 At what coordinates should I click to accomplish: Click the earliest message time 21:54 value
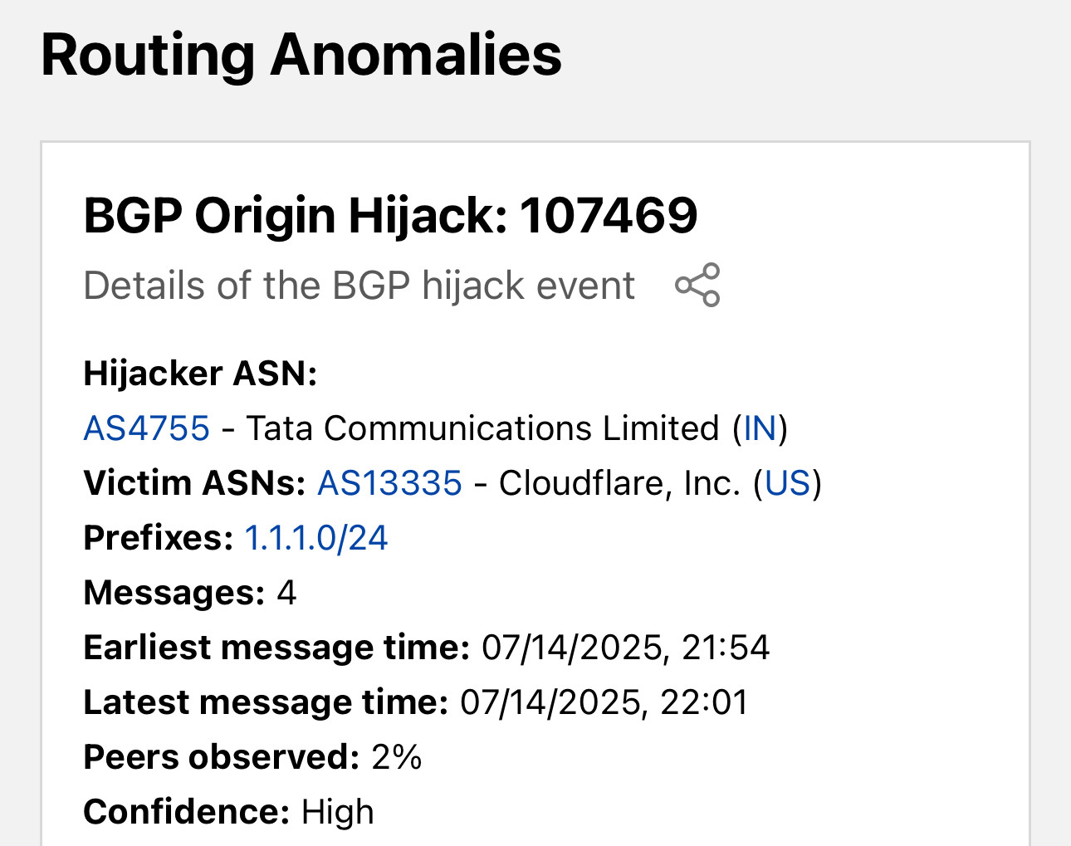(x=626, y=648)
